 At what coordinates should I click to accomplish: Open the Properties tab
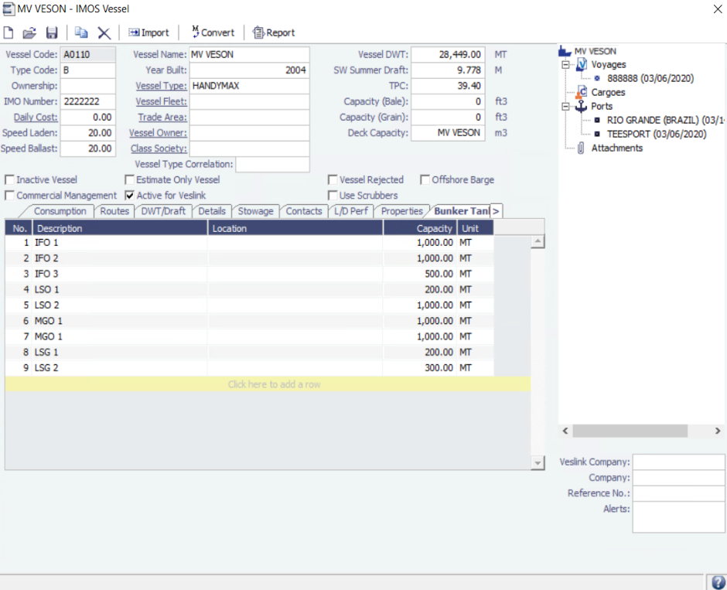401,210
